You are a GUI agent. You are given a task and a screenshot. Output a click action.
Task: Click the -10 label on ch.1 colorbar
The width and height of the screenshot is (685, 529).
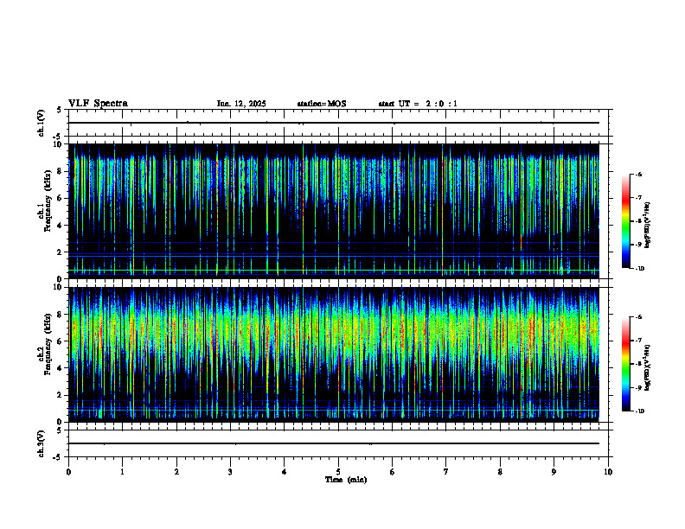(x=639, y=269)
